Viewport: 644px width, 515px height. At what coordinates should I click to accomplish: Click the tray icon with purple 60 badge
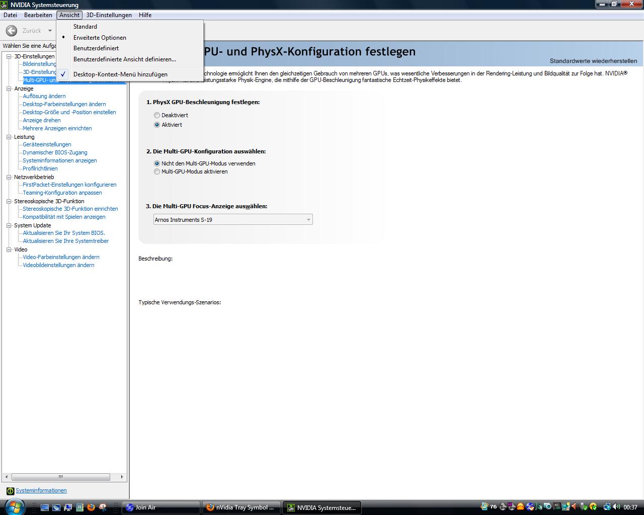[512, 507]
